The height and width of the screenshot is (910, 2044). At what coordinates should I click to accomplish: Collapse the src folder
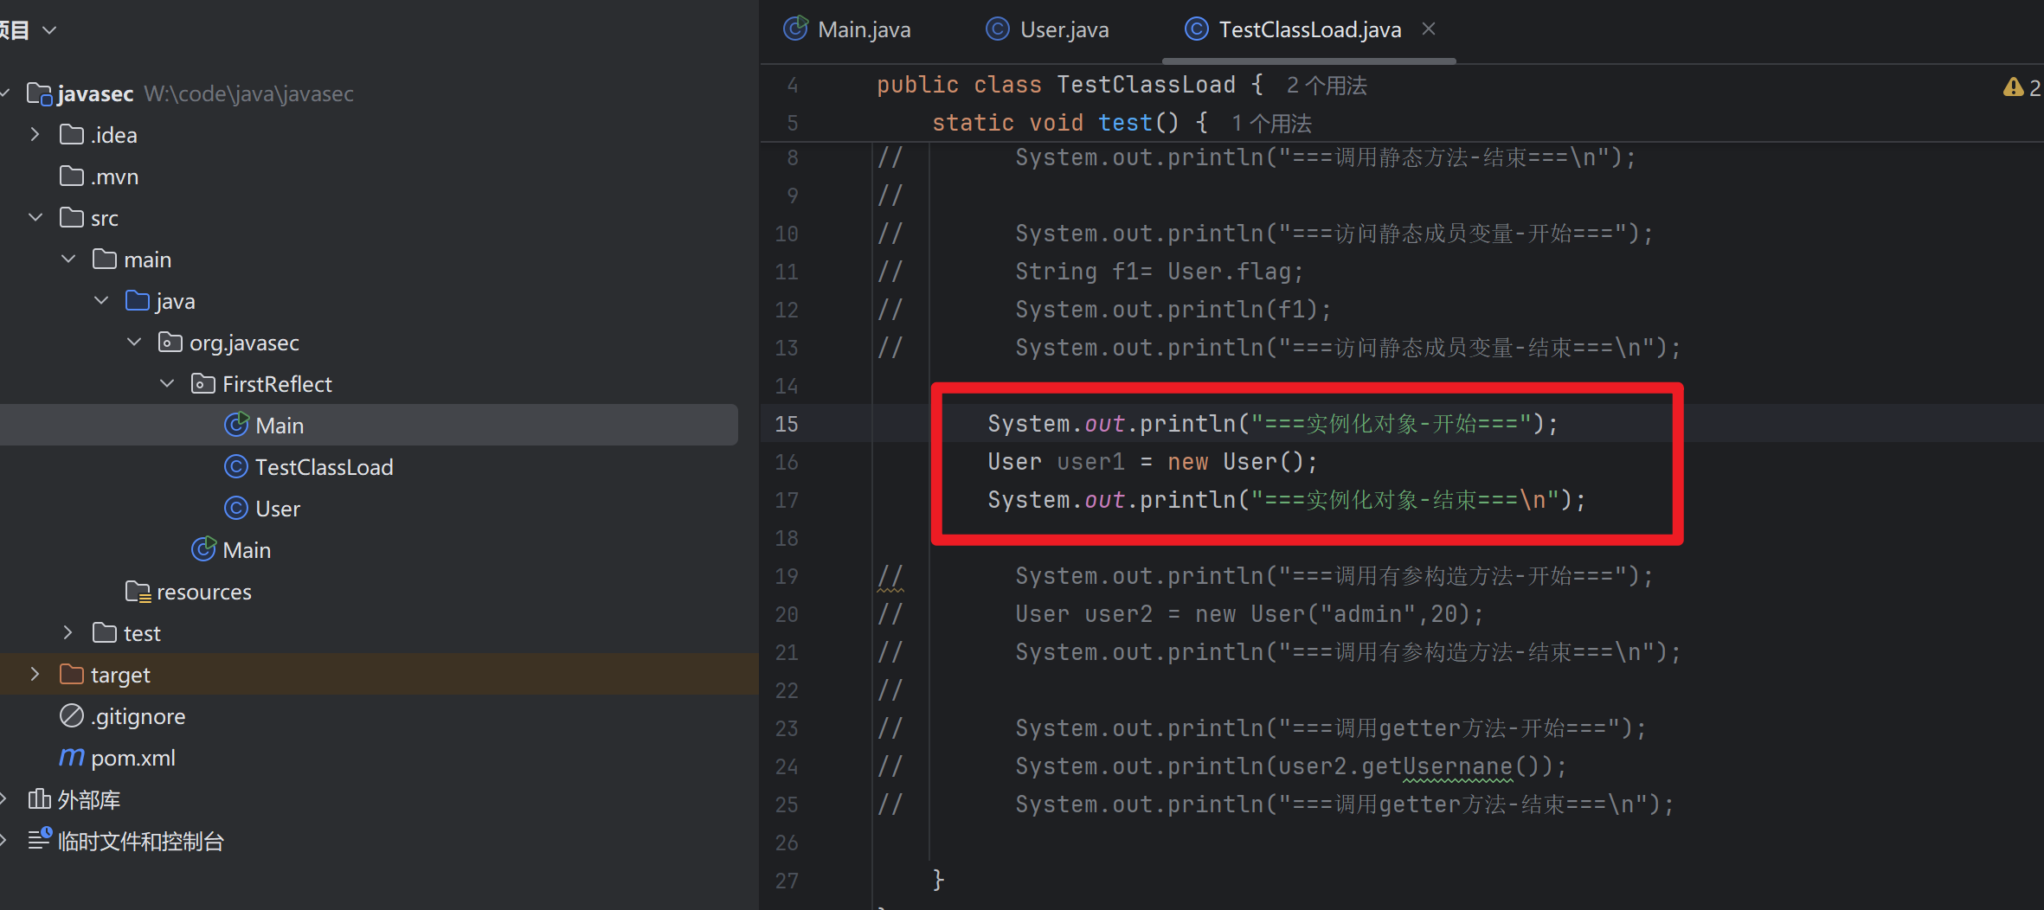coord(35,218)
